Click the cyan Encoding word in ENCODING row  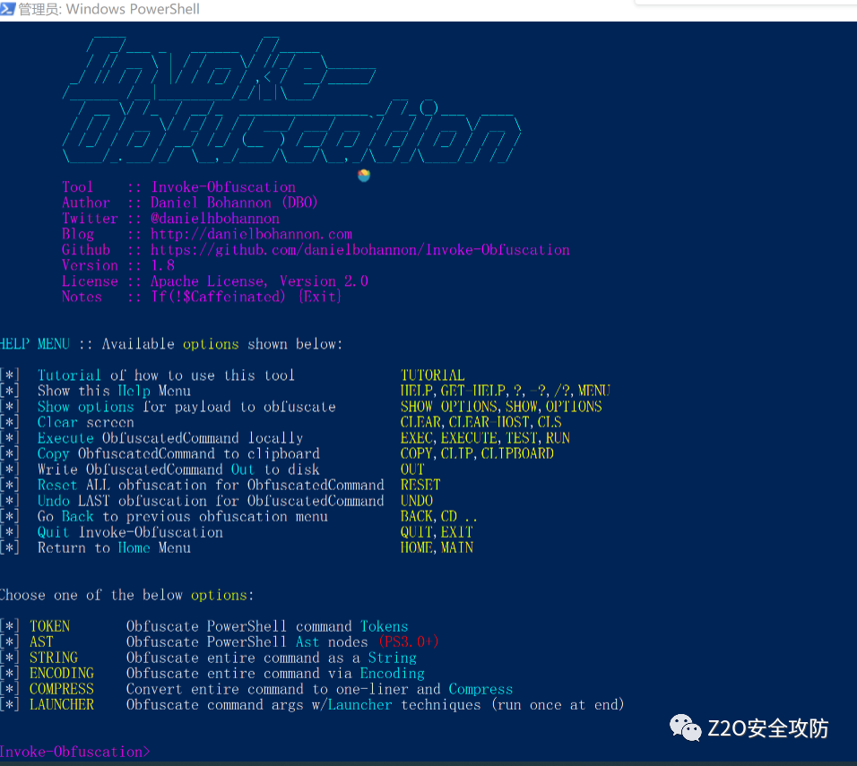(x=392, y=674)
